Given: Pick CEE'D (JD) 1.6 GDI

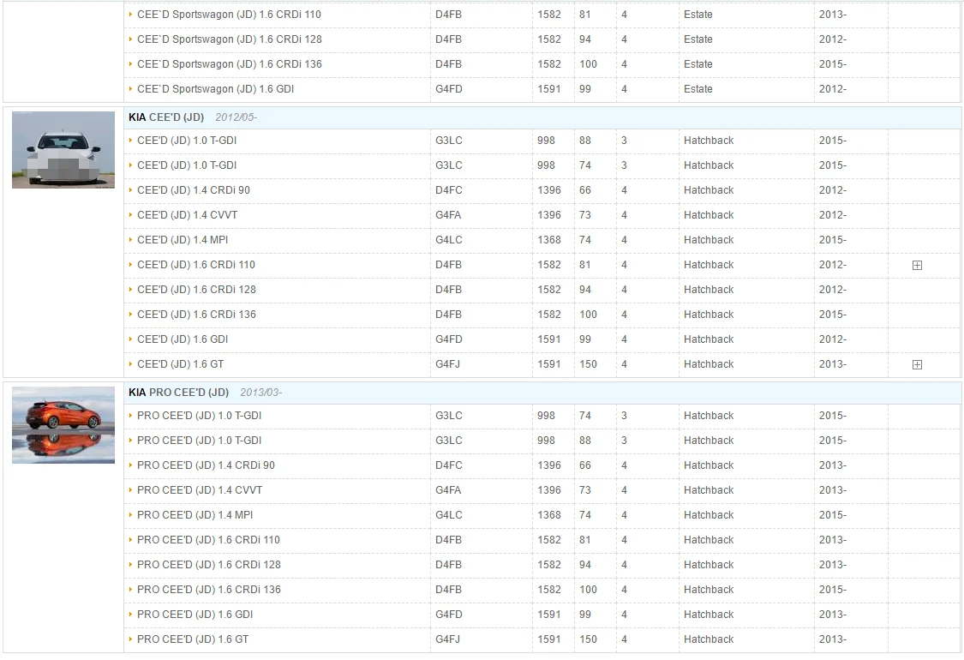Looking at the screenshot, I should click(x=183, y=339).
